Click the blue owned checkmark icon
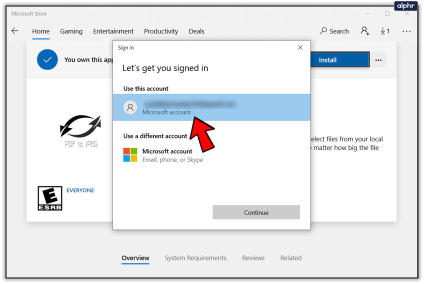Viewport: 424px width, 284px height. 47,59
